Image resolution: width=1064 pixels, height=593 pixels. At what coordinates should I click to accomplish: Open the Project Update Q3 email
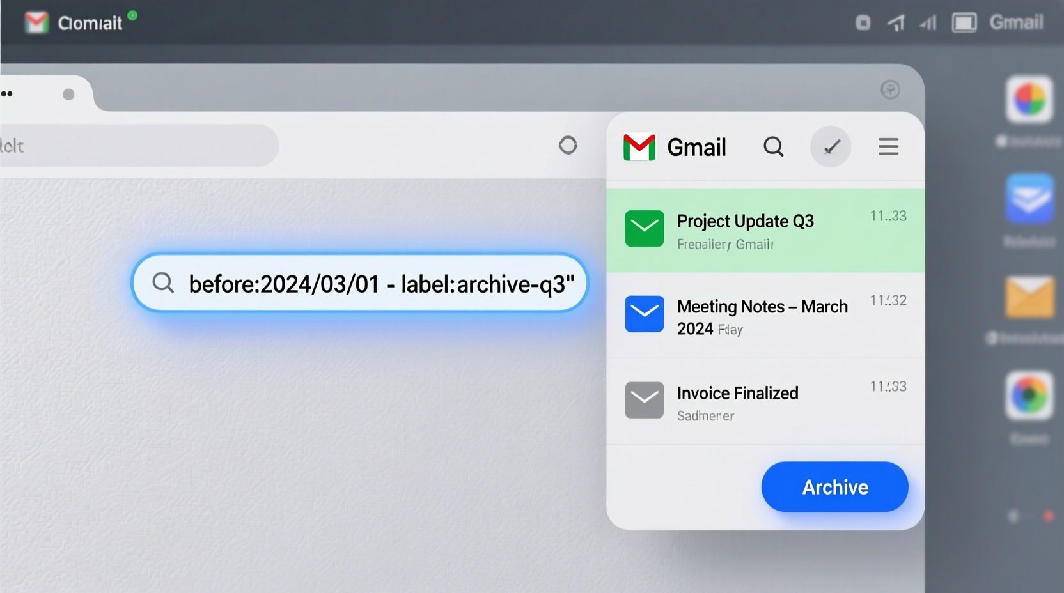(x=765, y=230)
